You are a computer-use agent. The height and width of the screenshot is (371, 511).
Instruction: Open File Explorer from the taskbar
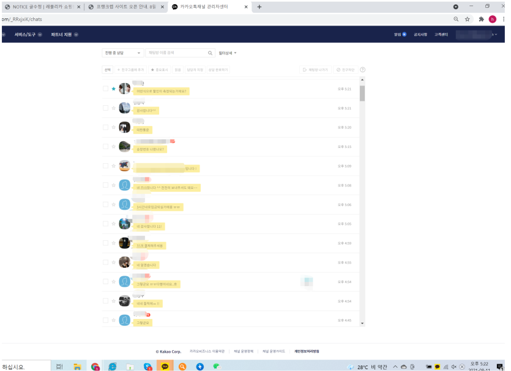[x=77, y=367]
